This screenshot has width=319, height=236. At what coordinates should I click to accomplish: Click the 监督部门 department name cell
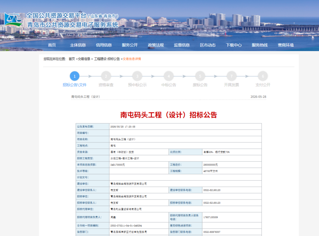(139, 232)
